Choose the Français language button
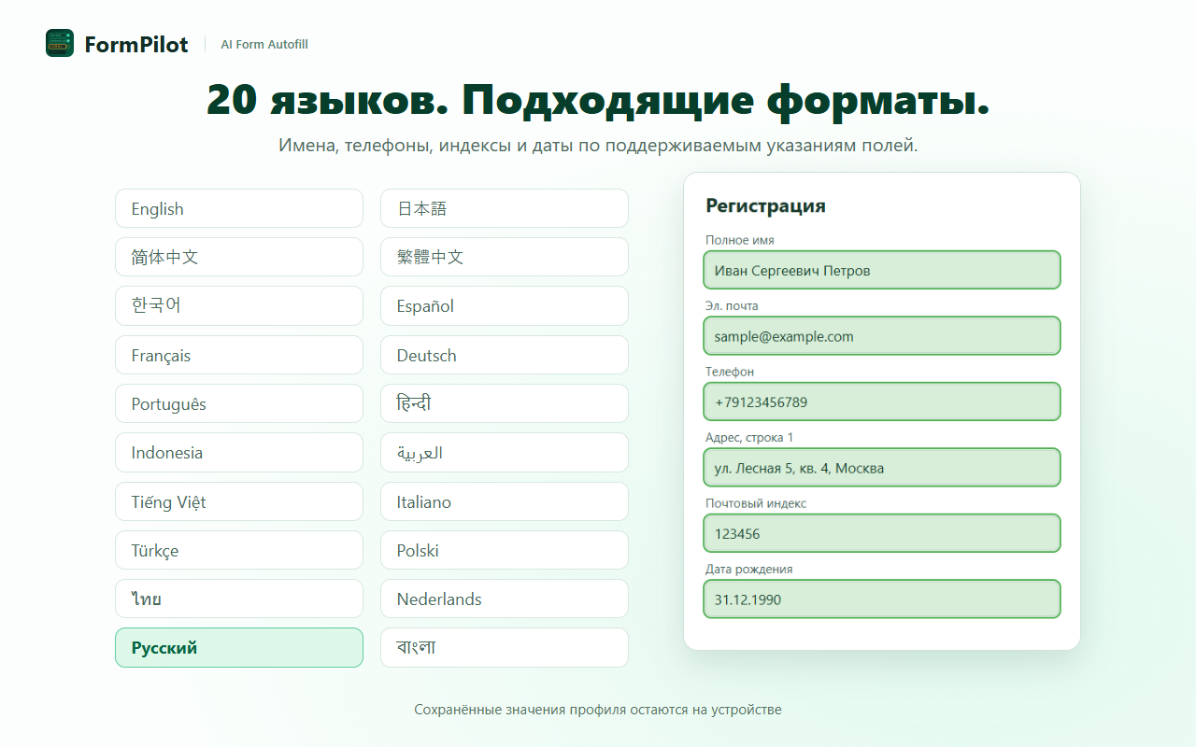This screenshot has width=1196, height=747. (239, 355)
